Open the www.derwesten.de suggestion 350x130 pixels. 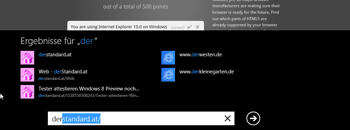click(x=200, y=54)
